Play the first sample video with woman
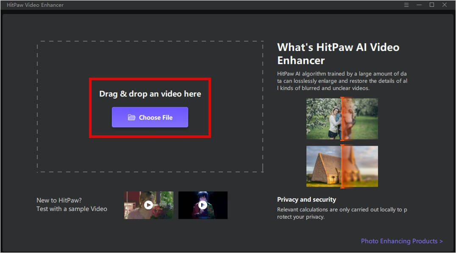Screen dimensions: 456x253 pos(149,205)
